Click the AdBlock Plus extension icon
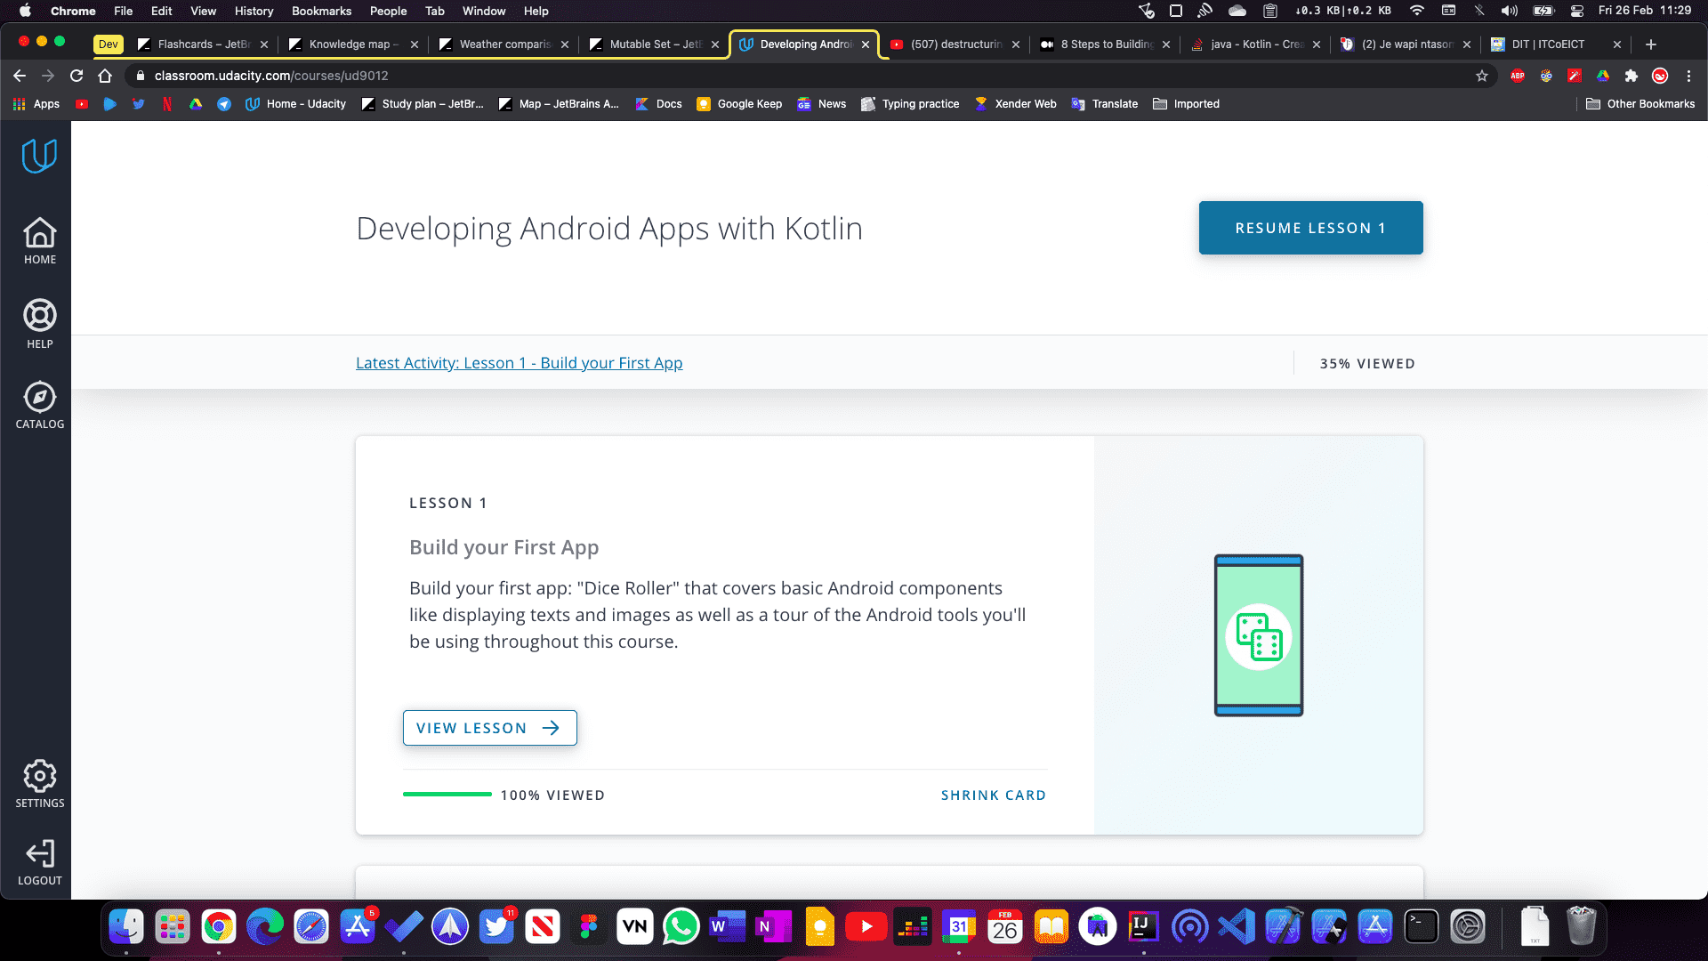 (x=1518, y=76)
